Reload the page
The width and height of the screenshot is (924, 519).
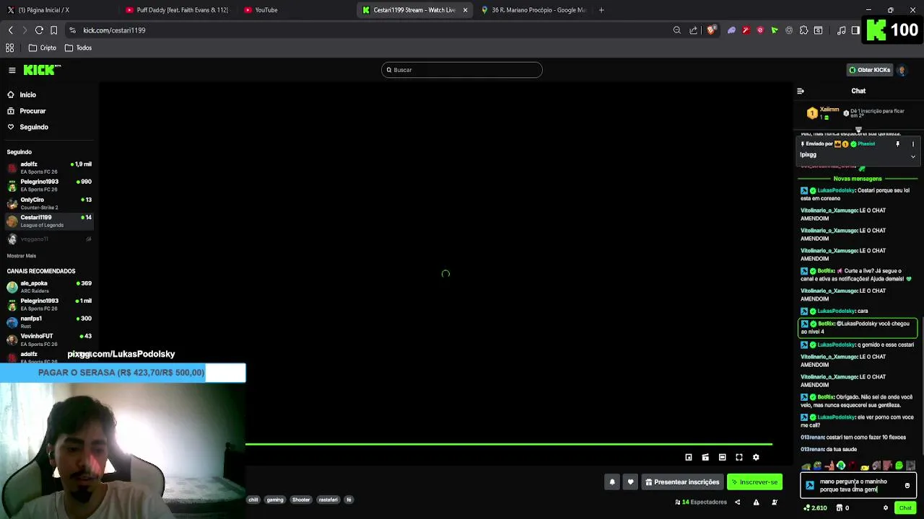(x=39, y=30)
